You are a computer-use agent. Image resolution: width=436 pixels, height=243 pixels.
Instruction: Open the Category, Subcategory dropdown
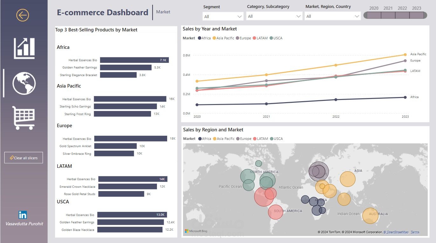click(x=274, y=16)
